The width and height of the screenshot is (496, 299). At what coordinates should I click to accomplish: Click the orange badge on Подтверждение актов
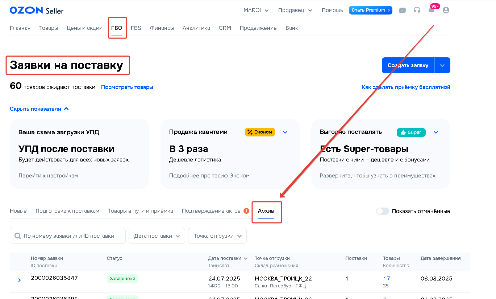[246, 211]
